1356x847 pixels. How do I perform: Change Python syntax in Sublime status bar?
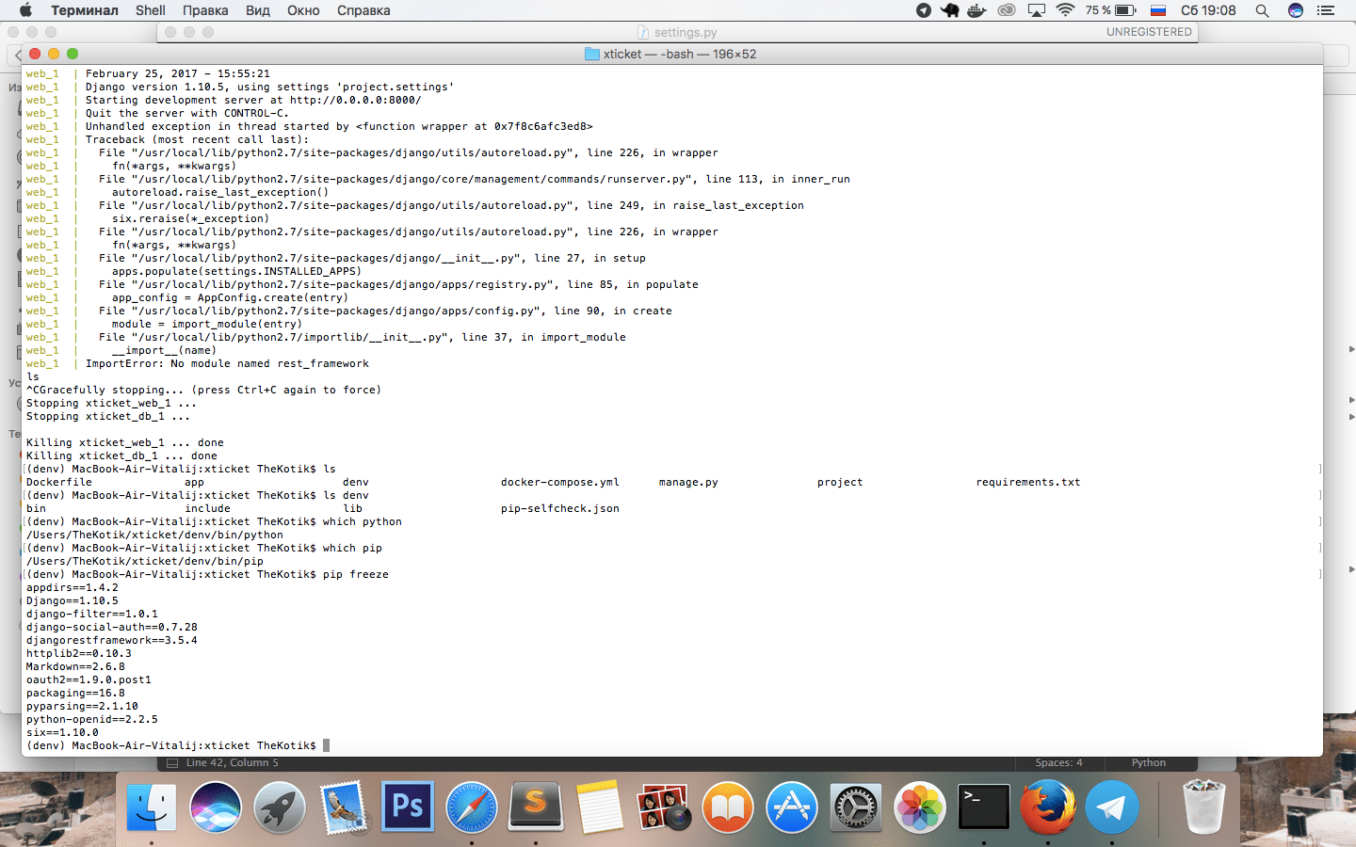click(1148, 763)
